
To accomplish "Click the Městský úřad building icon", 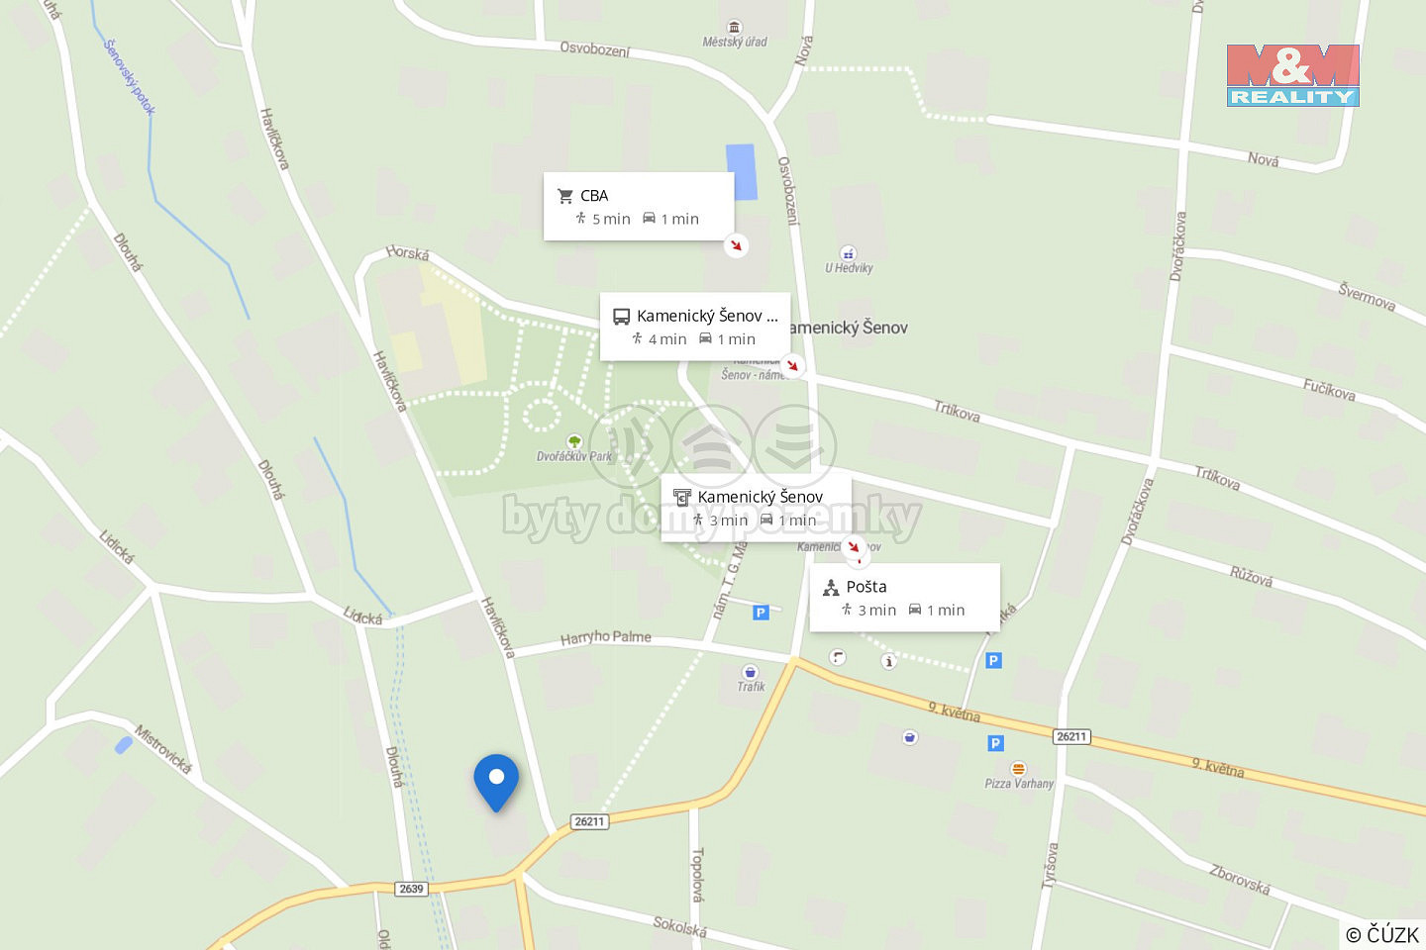I will point(735,27).
